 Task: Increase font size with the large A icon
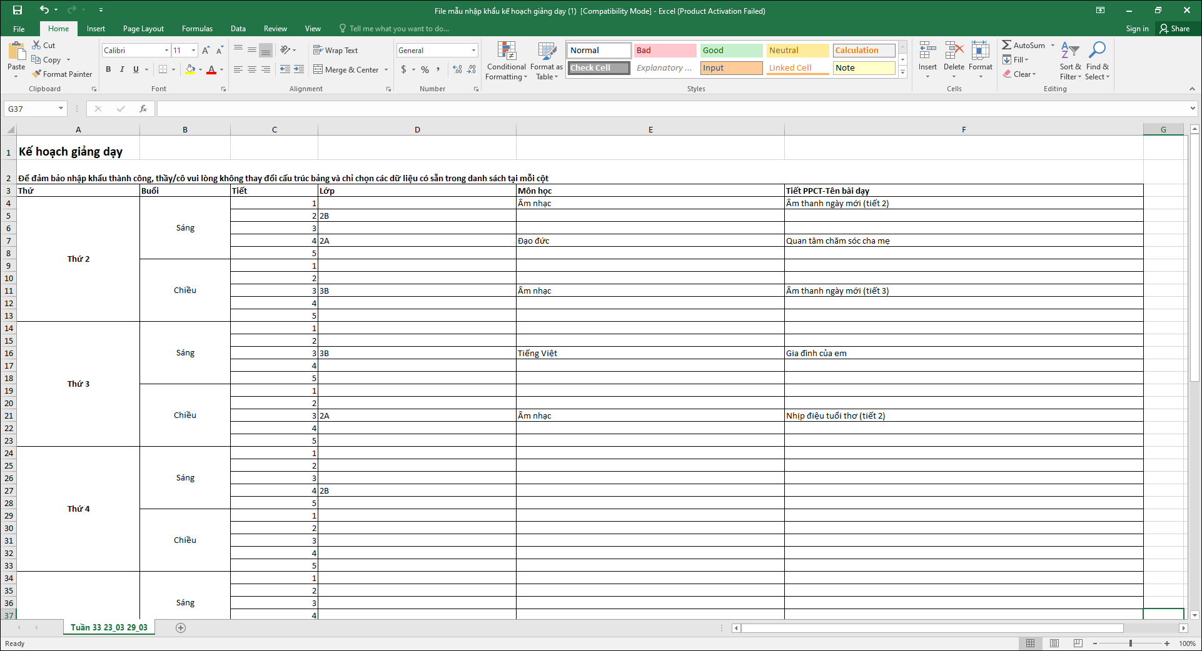pos(206,50)
